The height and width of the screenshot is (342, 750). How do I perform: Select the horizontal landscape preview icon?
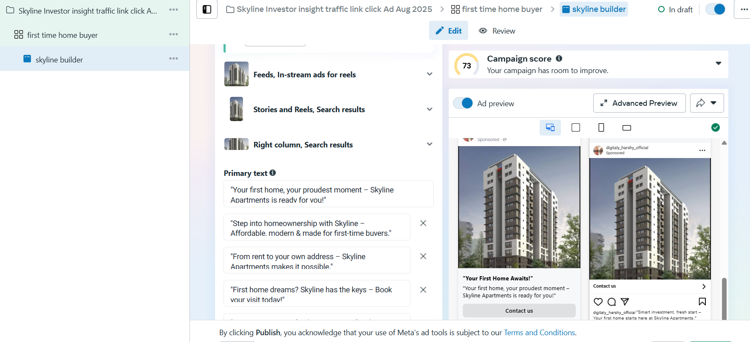coord(627,128)
